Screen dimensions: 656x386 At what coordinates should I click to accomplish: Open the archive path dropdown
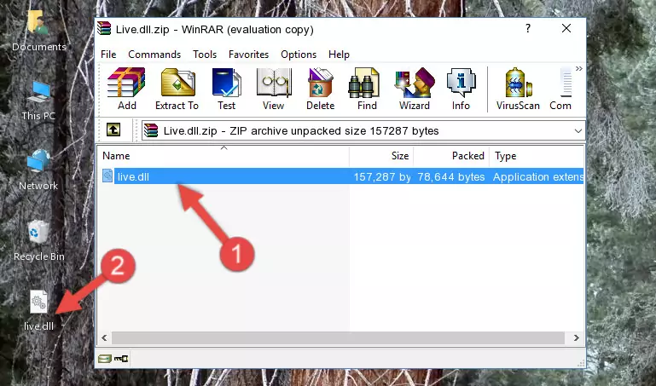tap(578, 130)
